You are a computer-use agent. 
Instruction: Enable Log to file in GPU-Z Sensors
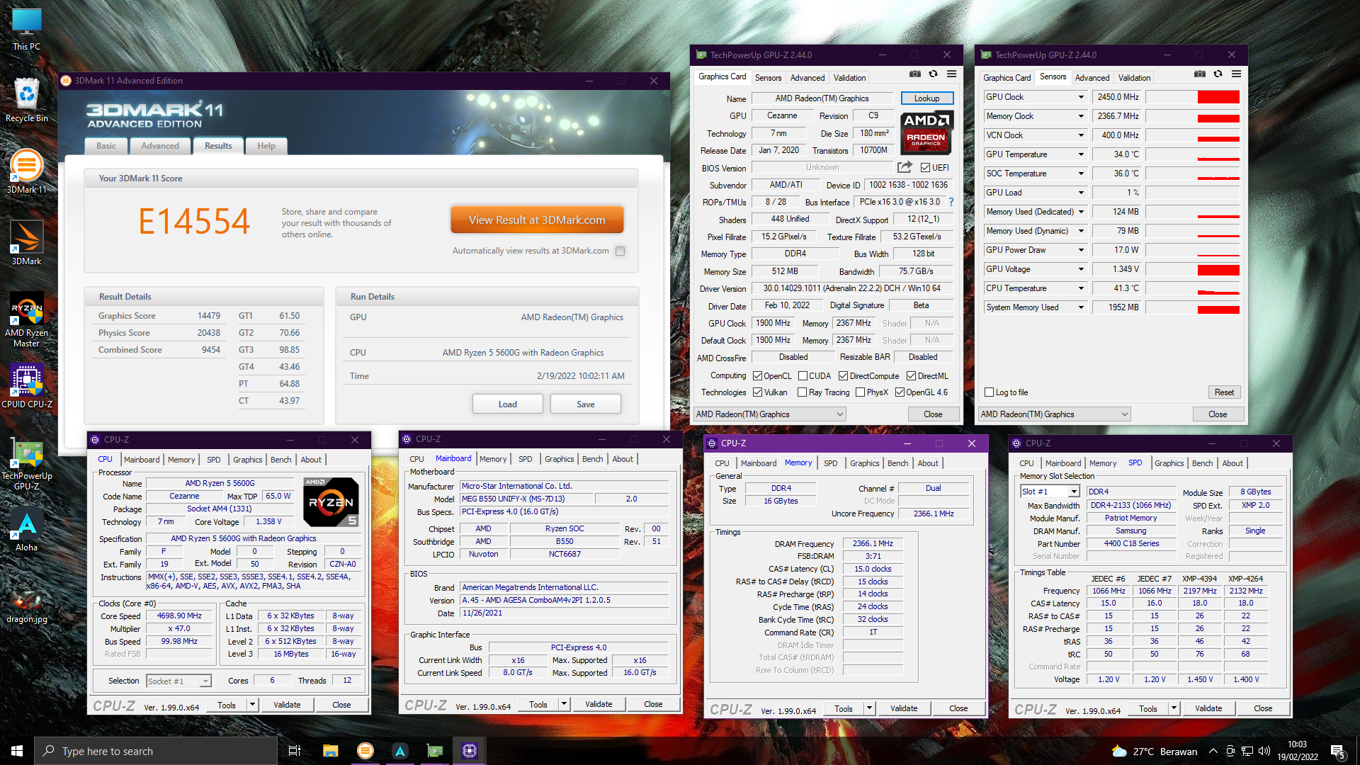(x=989, y=392)
